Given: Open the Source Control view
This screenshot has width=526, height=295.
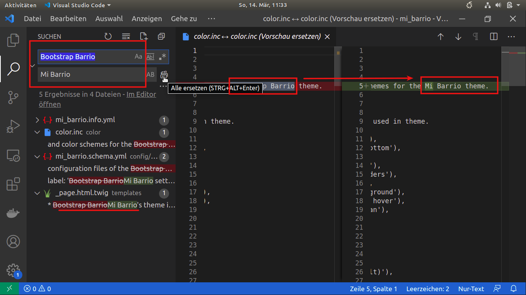Looking at the screenshot, I should pos(13,98).
